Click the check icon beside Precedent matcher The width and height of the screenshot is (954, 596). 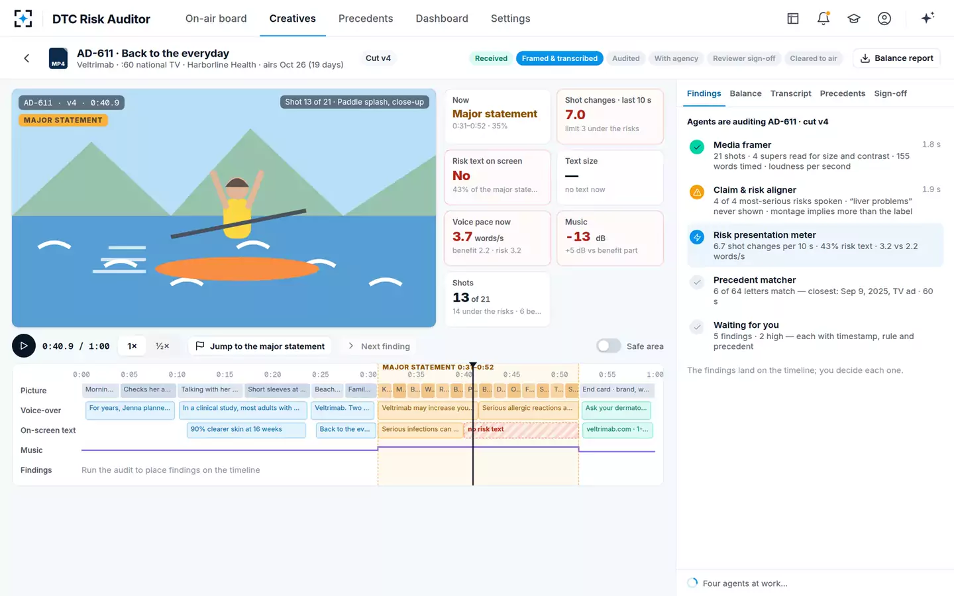tap(697, 282)
